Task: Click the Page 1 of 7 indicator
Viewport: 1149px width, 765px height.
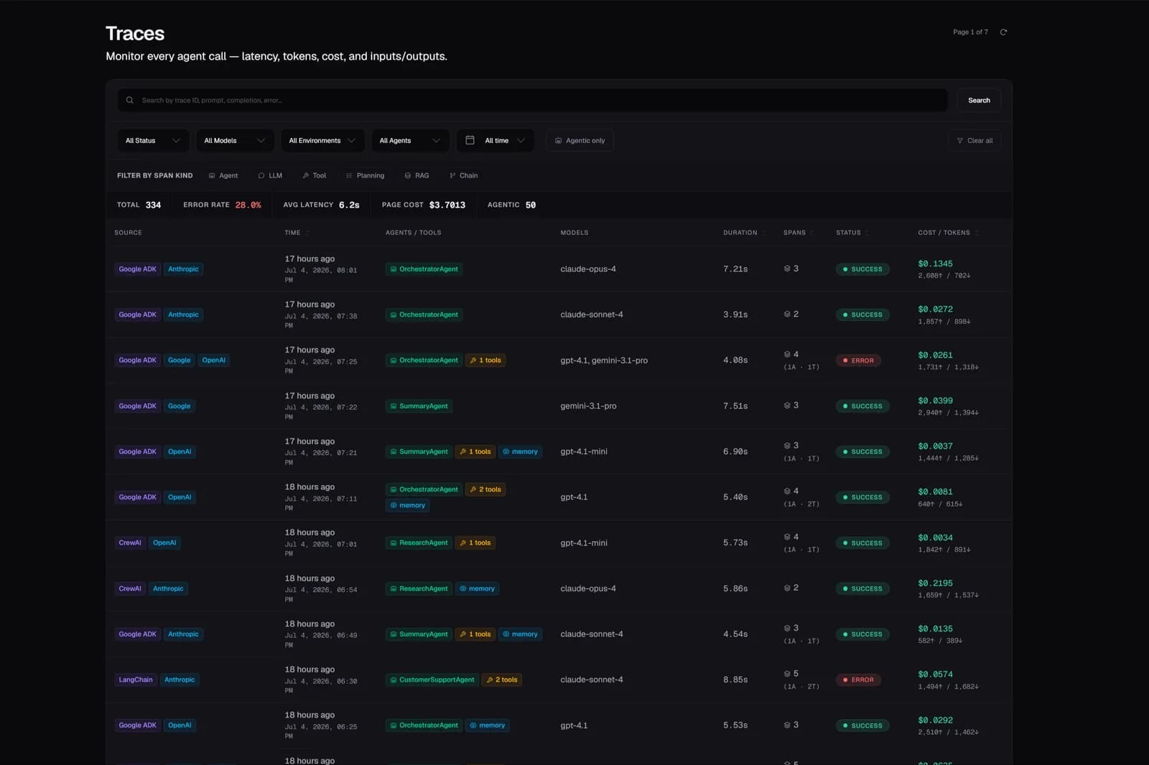Action: click(x=970, y=32)
